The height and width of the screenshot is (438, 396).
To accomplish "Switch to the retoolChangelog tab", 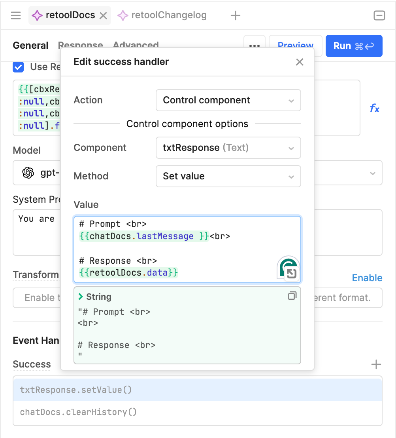I will point(162,15).
